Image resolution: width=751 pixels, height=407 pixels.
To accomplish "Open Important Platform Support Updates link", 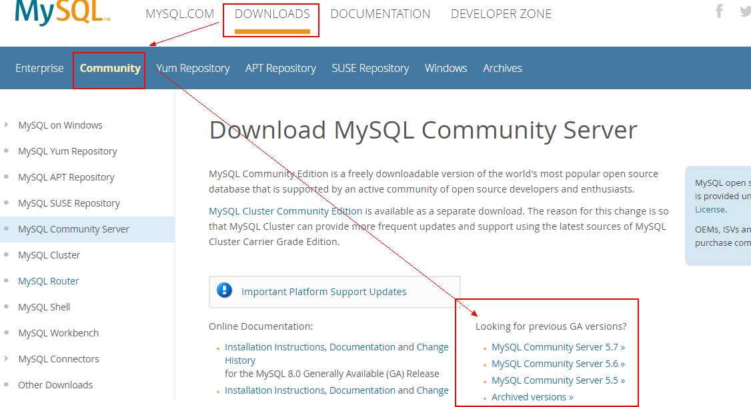I will click(323, 291).
